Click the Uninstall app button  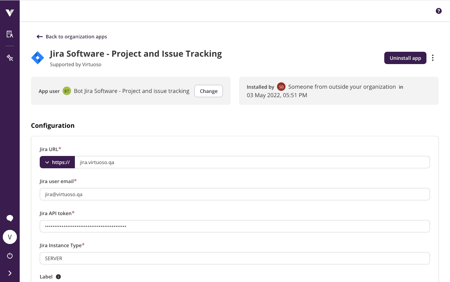pyautogui.click(x=405, y=58)
